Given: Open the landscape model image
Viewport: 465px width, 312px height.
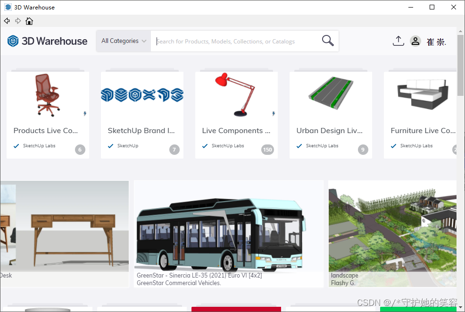Looking at the screenshot, I should click(392, 226).
